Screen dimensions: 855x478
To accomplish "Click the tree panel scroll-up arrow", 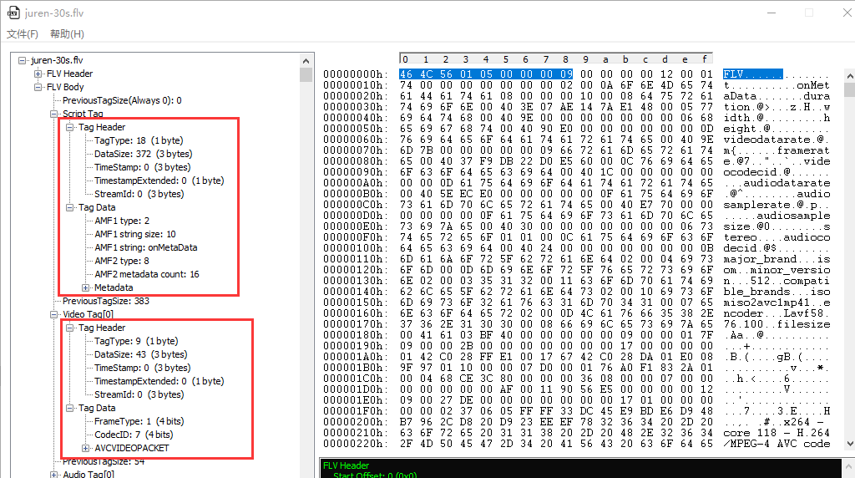I will click(306, 61).
